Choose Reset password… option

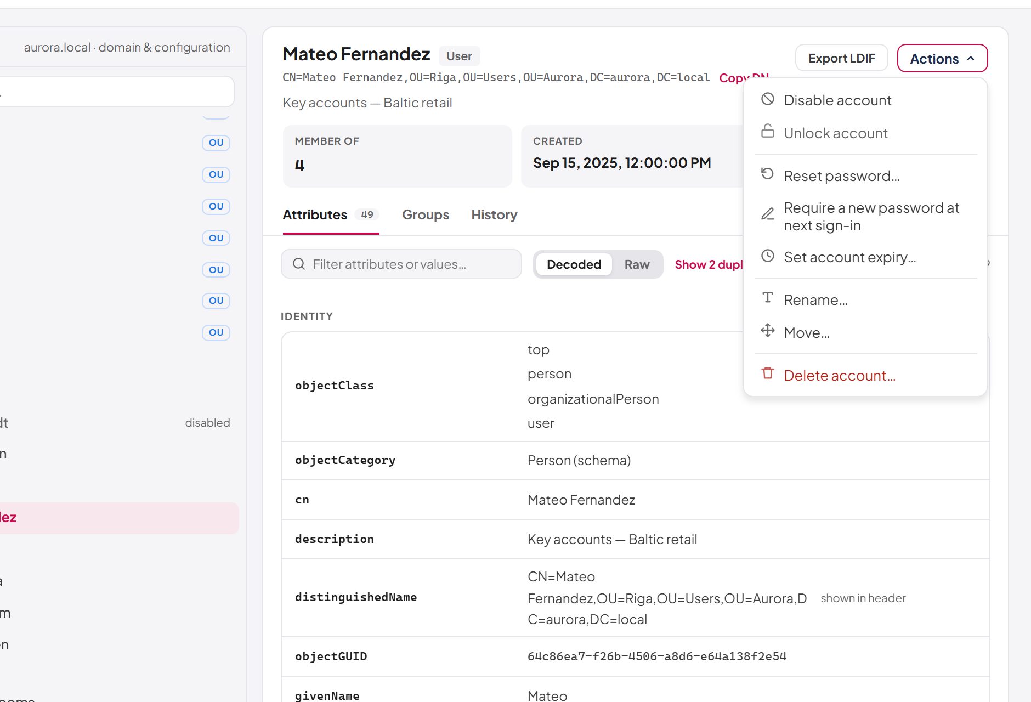865,176
